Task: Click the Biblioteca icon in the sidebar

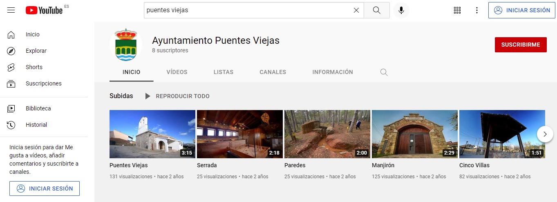Action: (x=11, y=109)
